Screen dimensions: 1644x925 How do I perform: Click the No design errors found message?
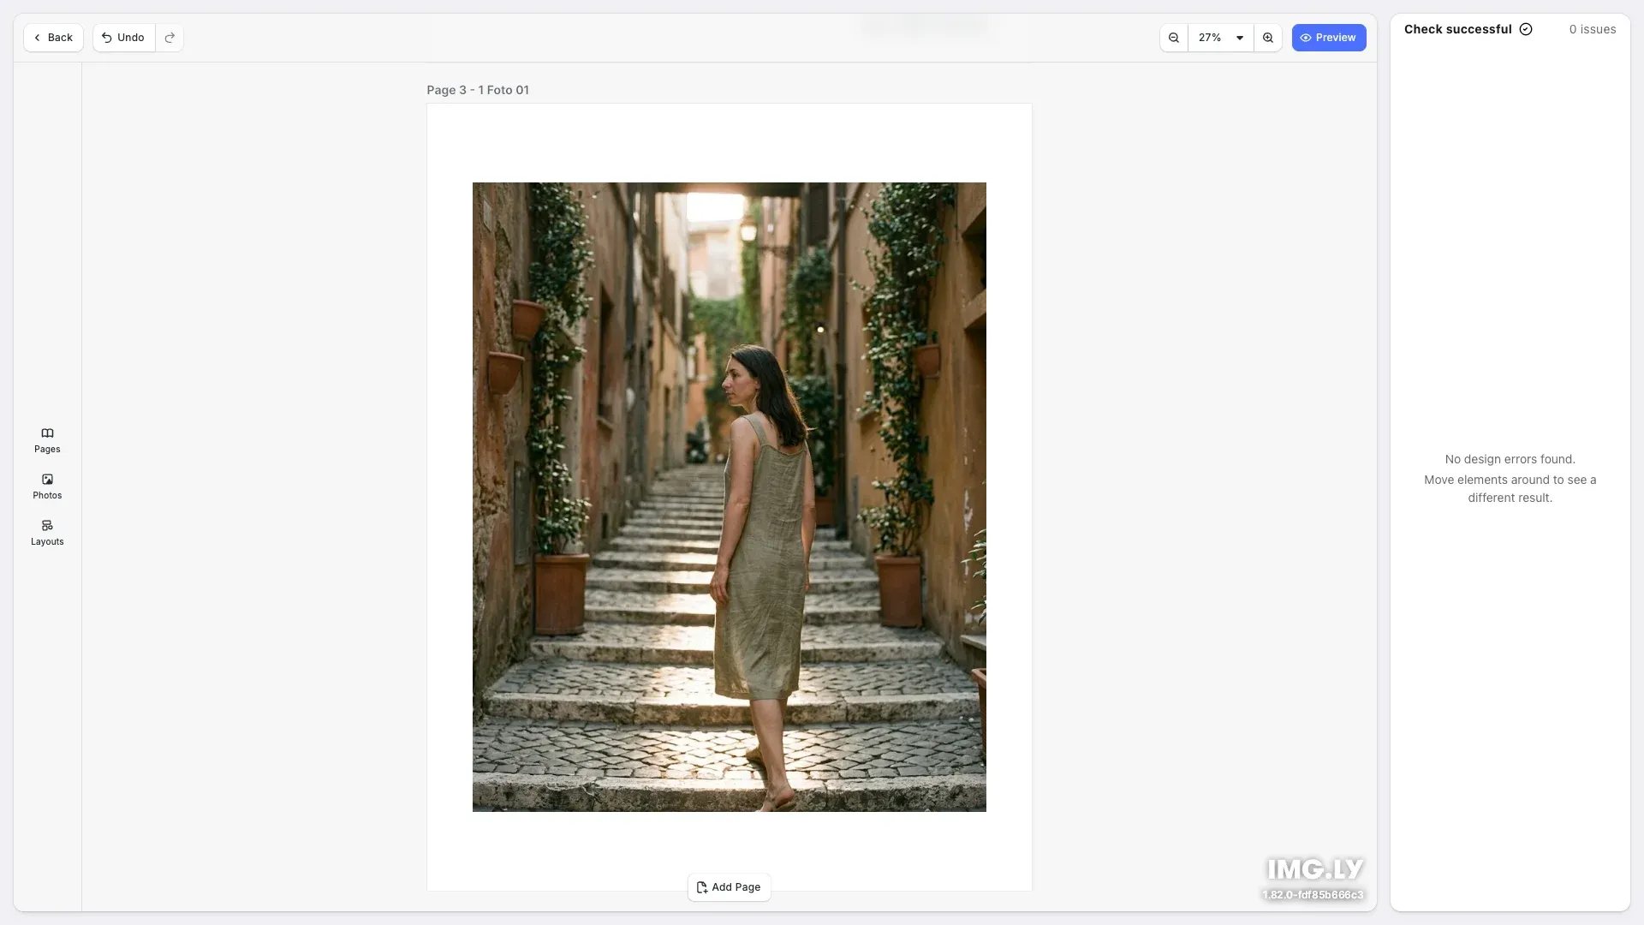[1510, 459]
